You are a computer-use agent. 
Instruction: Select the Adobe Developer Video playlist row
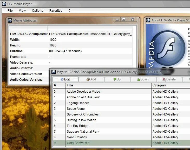121,92
